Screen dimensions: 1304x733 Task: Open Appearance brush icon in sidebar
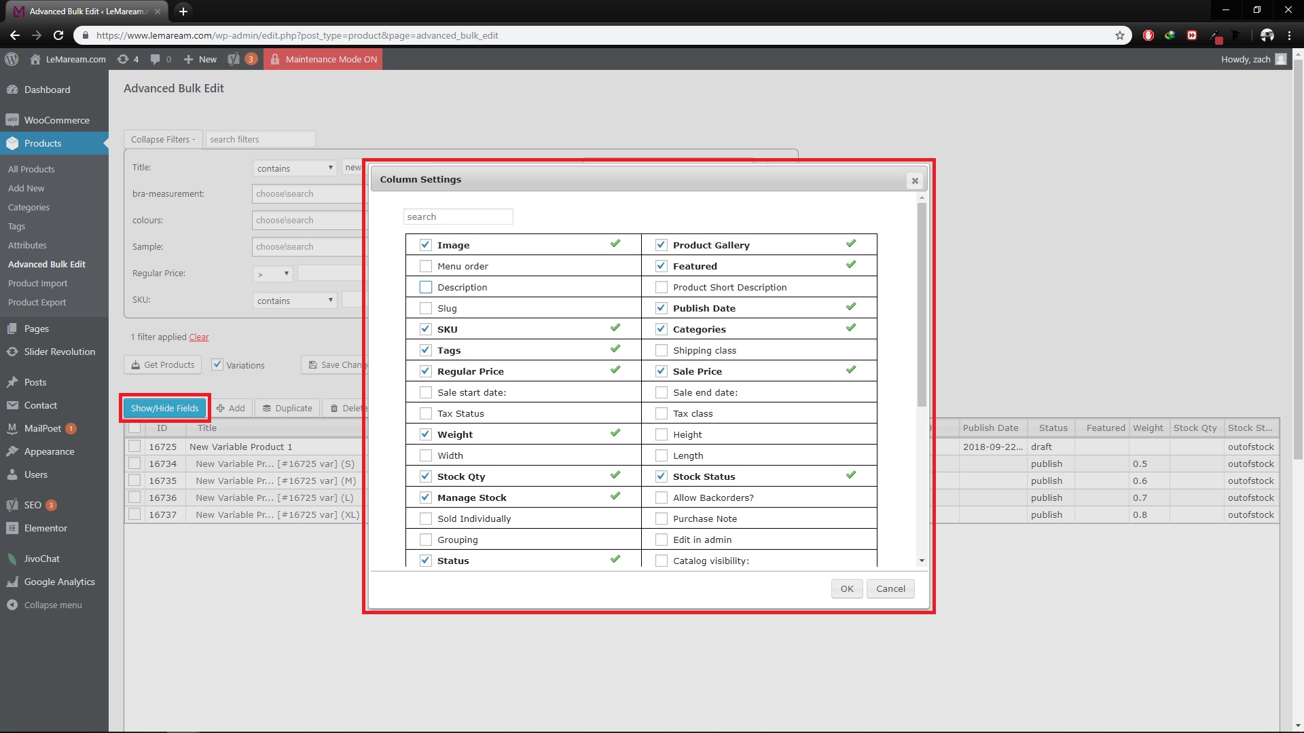point(12,451)
